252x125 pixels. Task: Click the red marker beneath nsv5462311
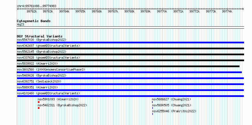tap(39, 108)
